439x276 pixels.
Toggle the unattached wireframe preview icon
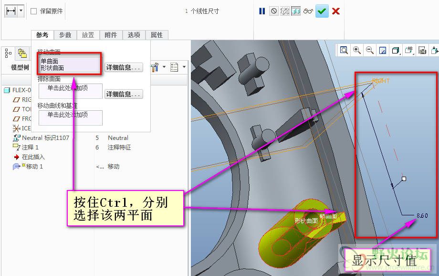[x=285, y=11]
